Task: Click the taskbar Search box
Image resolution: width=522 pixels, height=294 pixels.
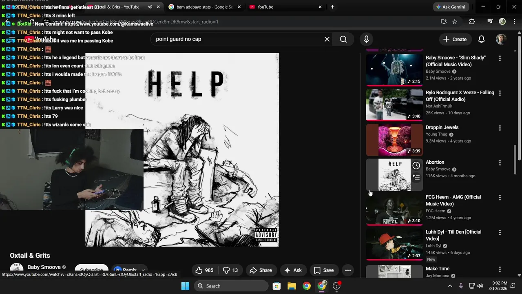Action: (x=232, y=286)
